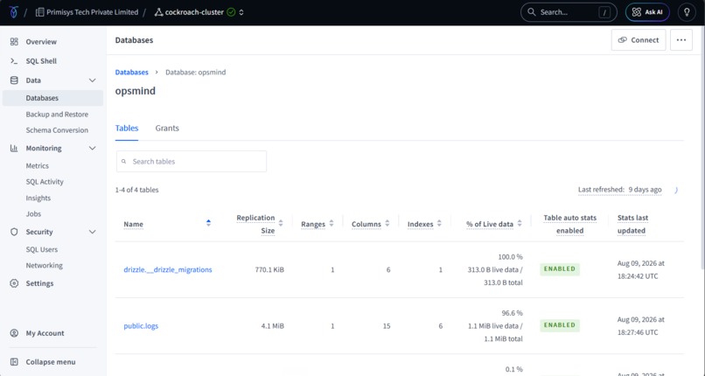Sort by Name column arrows
The height and width of the screenshot is (376, 705).
[208, 223]
